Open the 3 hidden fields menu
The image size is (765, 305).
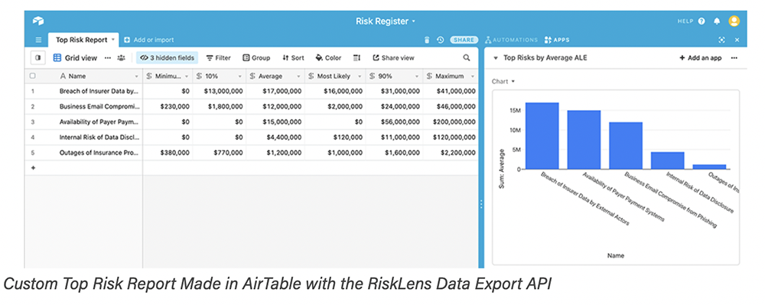(x=167, y=57)
